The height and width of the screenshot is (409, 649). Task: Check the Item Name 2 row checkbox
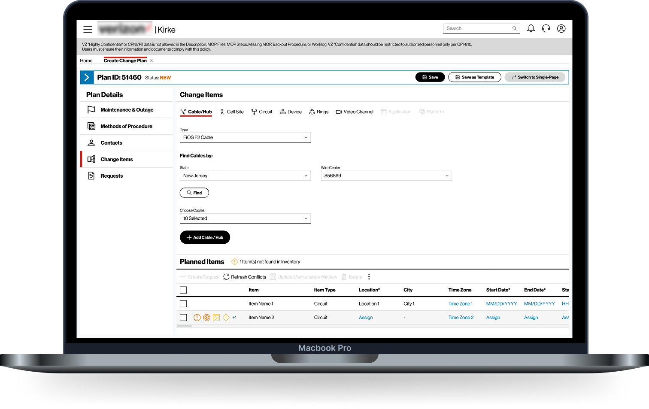click(183, 318)
